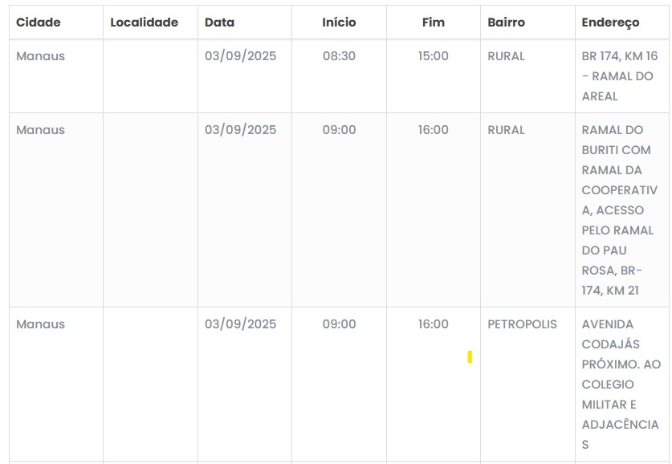This screenshot has width=672, height=464.
Task: Select the Data column header
Action: [219, 22]
